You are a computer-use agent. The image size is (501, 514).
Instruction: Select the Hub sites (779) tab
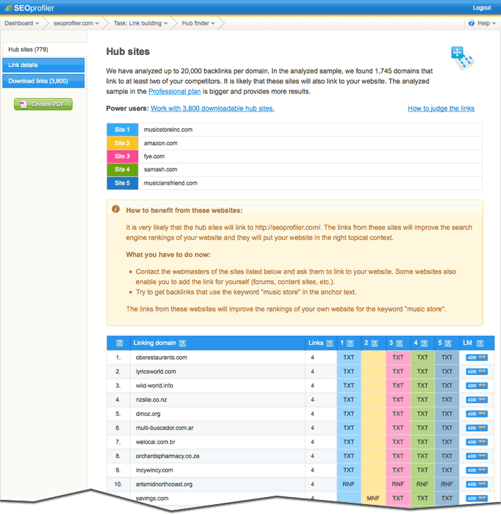[44, 49]
